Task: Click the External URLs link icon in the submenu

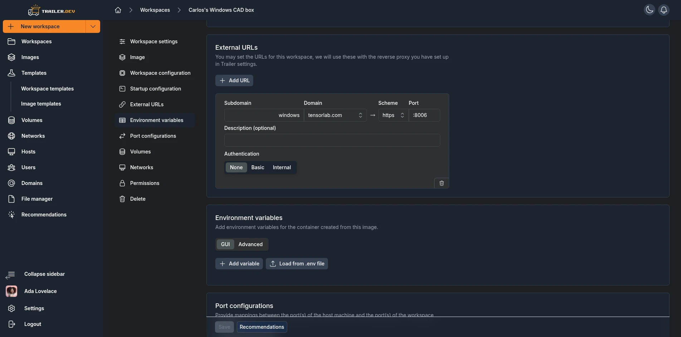Action: click(122, 104)
